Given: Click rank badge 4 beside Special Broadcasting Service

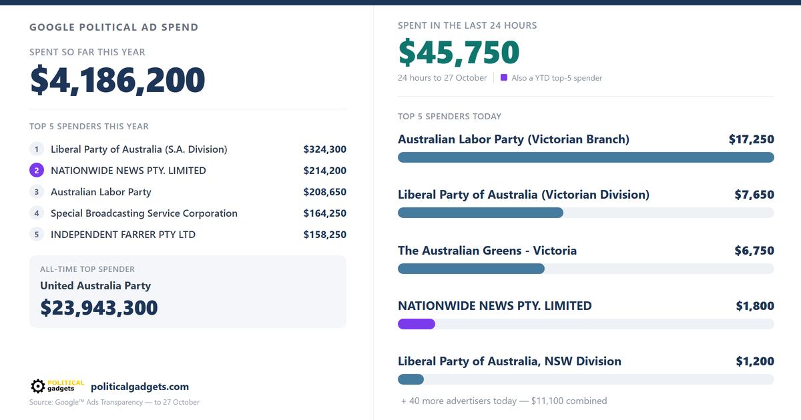Looking at the screenshot, I should [x=37, y=213].
